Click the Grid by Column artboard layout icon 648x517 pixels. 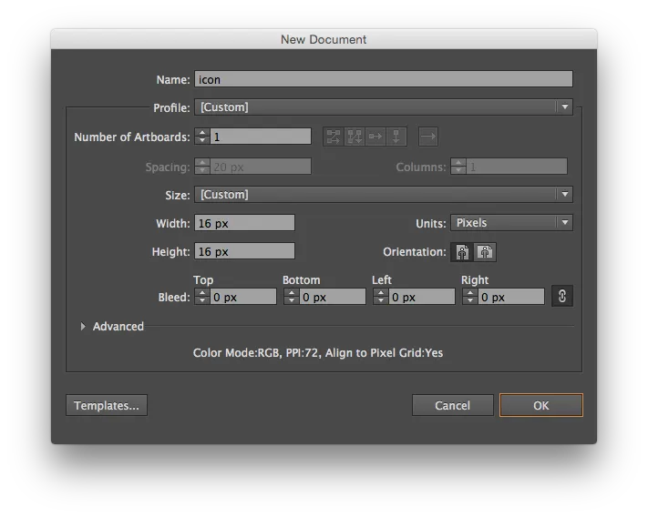[355, 137]
